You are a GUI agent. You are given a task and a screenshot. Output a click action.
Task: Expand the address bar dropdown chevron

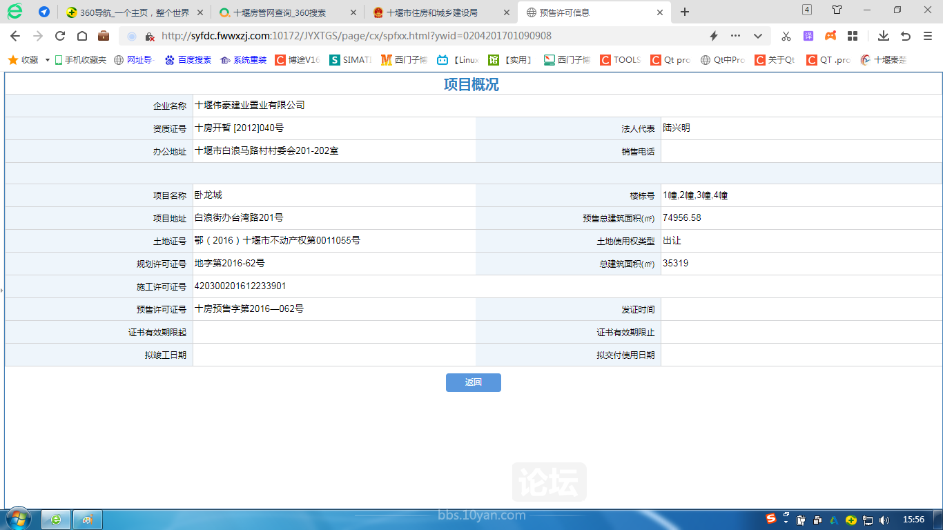(x=758, y=36)
